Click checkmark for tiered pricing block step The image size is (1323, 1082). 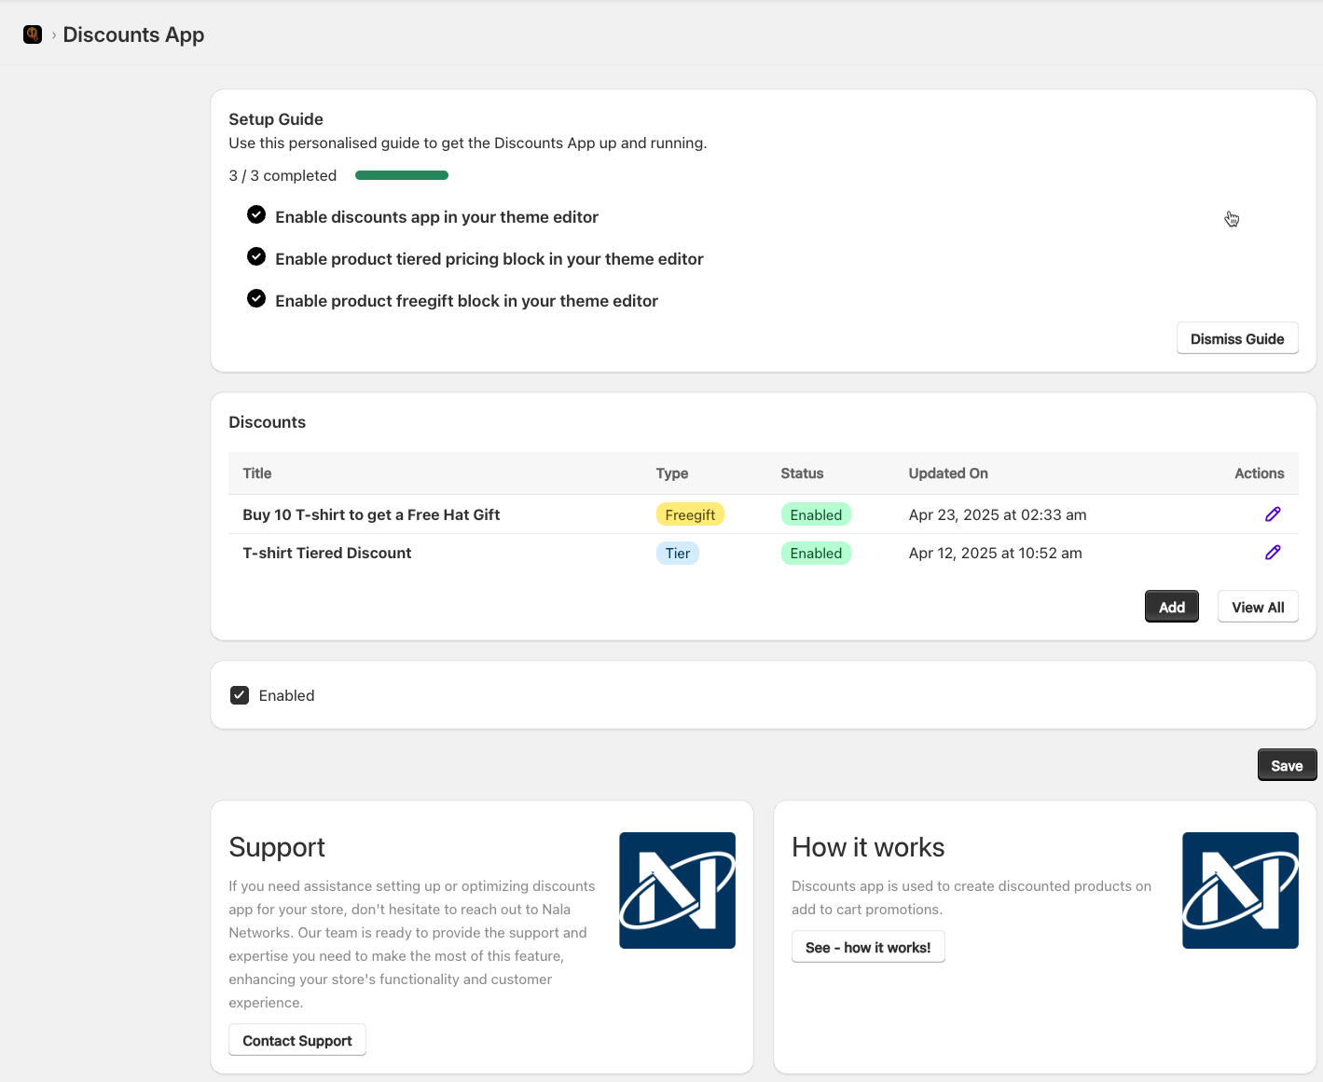pyautogui.click(x=256, y=257)
